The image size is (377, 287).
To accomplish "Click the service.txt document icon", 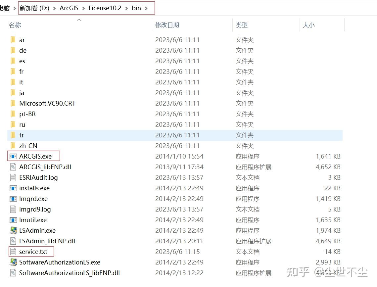I will point(13,252).
